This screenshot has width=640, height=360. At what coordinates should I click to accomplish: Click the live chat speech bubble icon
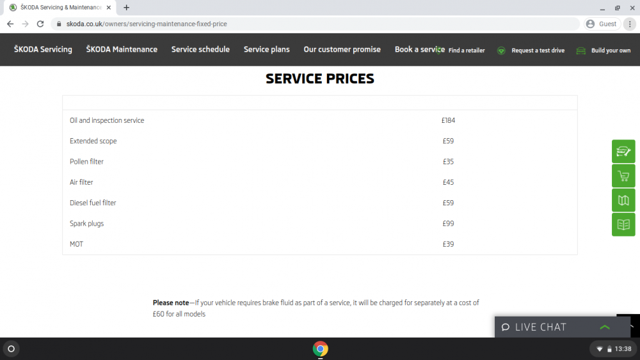pyautogui.click(x=506, y=327)
